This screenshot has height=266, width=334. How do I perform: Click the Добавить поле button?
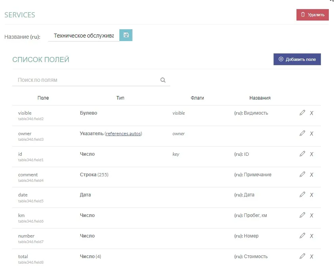click(x=297, y=59)
